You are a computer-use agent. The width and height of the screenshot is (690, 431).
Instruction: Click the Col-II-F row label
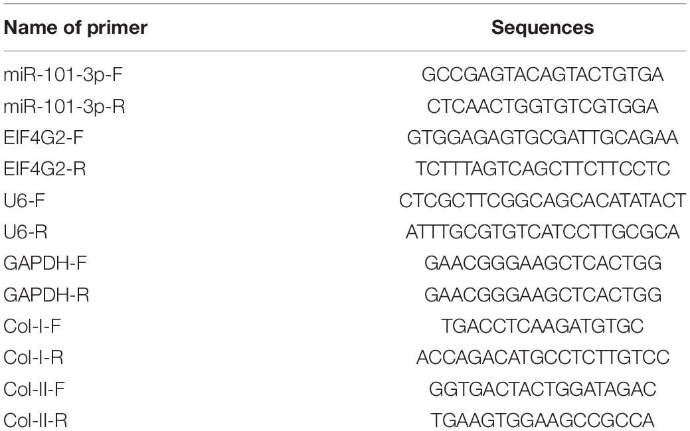(x=35, y=389)
